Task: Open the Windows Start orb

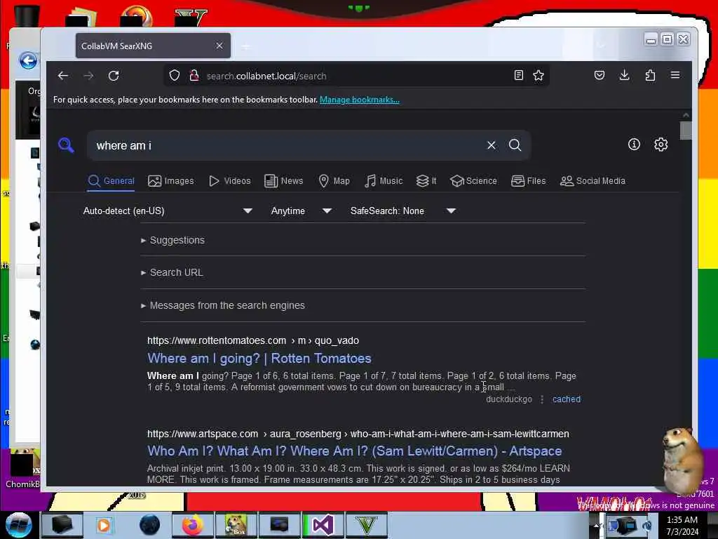Action: point(19,525)
